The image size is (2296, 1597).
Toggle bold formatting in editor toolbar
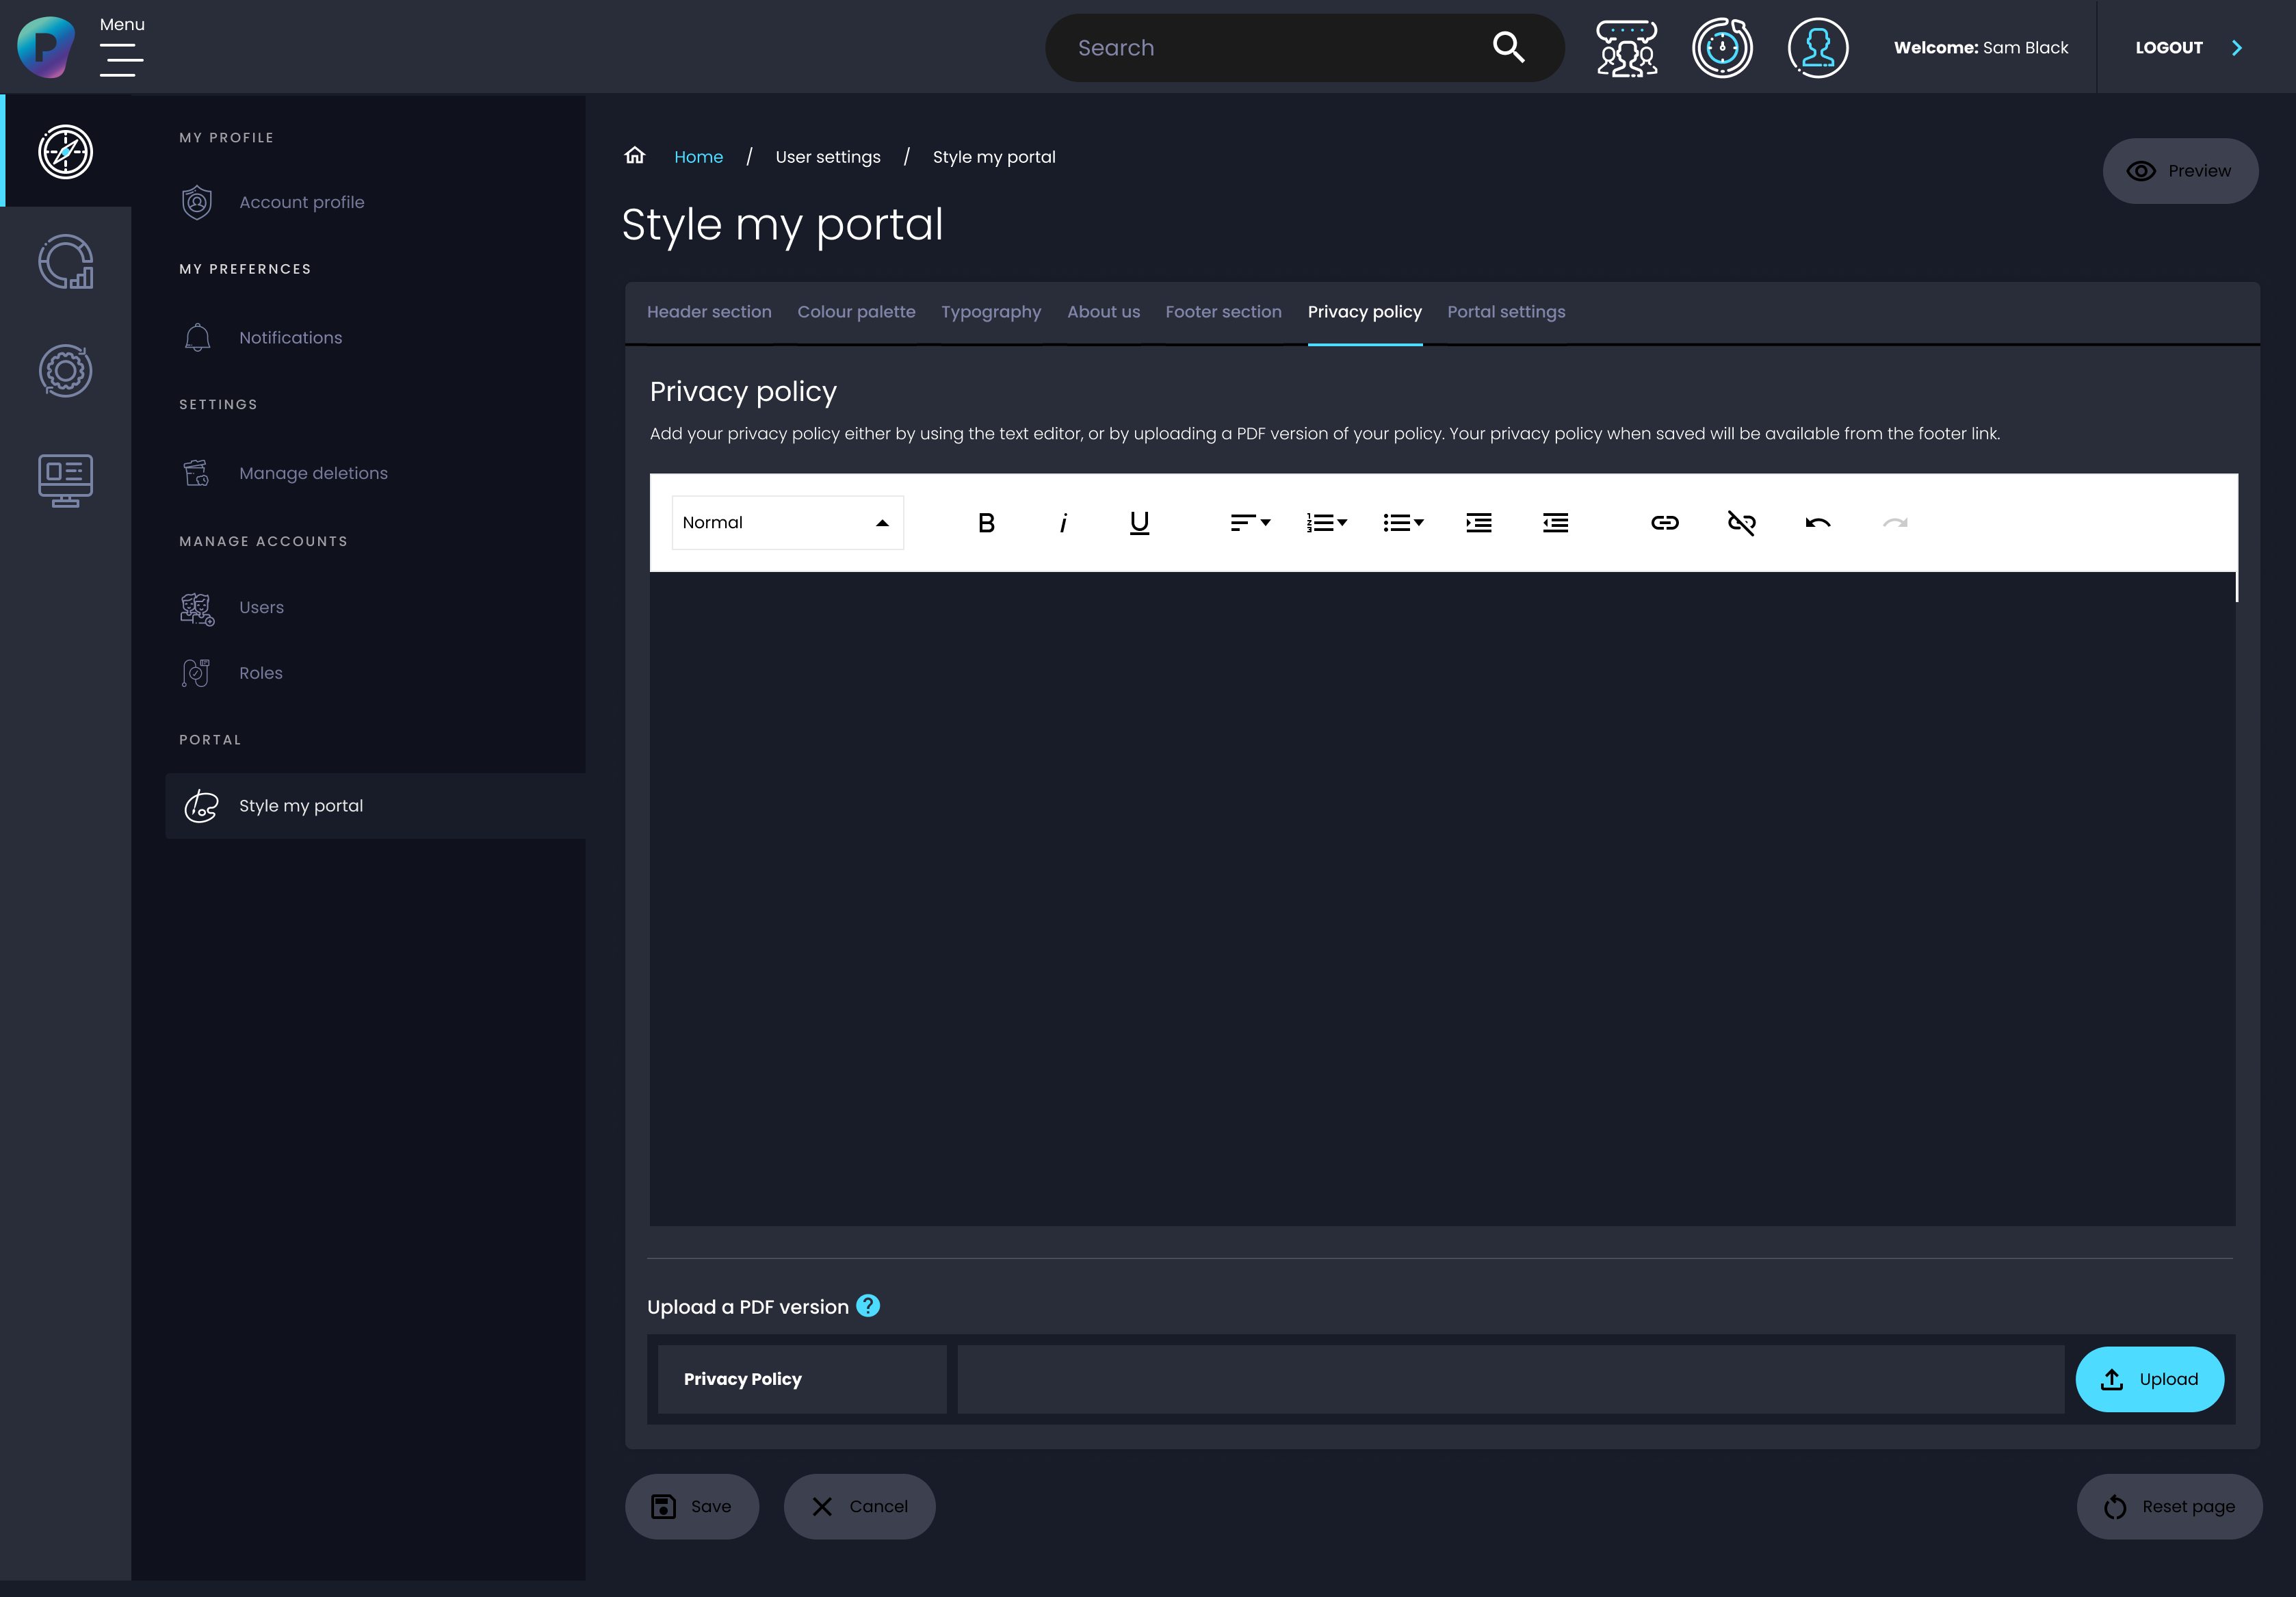(986, 523)
